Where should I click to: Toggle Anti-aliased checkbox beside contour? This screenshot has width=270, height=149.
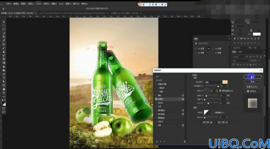(x=213, y=112)
